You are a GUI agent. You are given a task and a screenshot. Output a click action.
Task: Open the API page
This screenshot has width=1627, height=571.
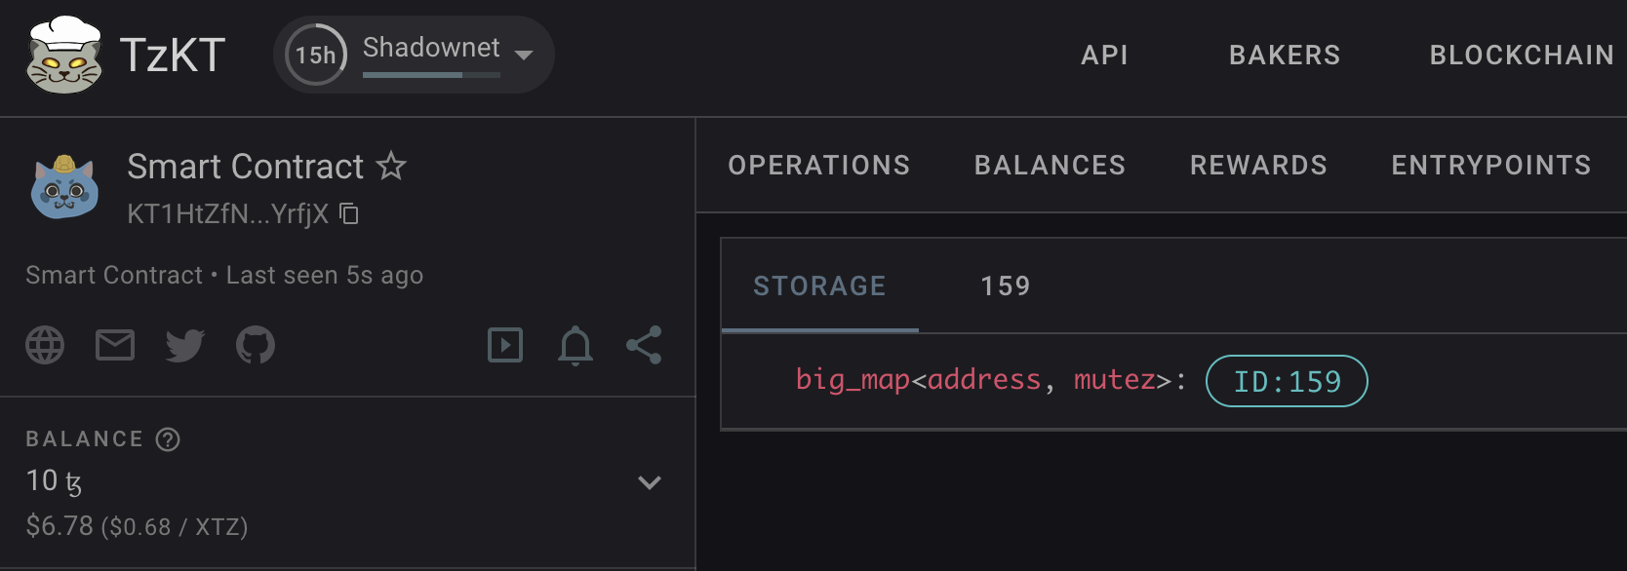coord(1103,56)
